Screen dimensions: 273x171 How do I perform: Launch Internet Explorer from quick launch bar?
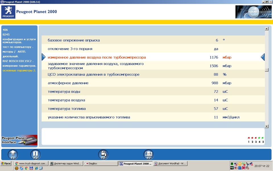(x=36, y=168)
